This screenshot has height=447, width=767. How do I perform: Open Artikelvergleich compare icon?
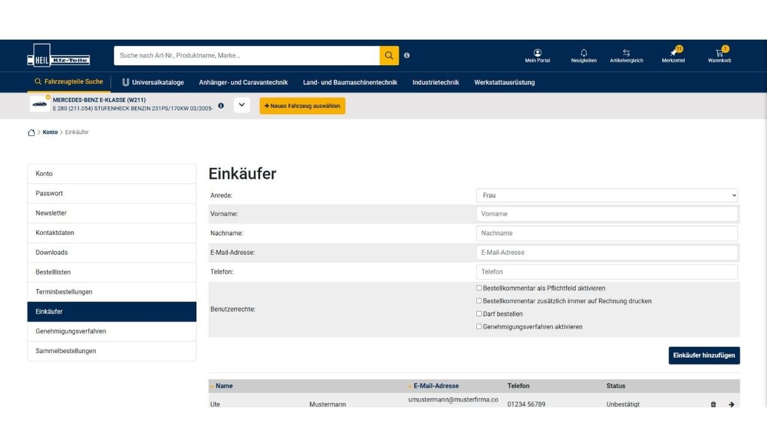626,54
